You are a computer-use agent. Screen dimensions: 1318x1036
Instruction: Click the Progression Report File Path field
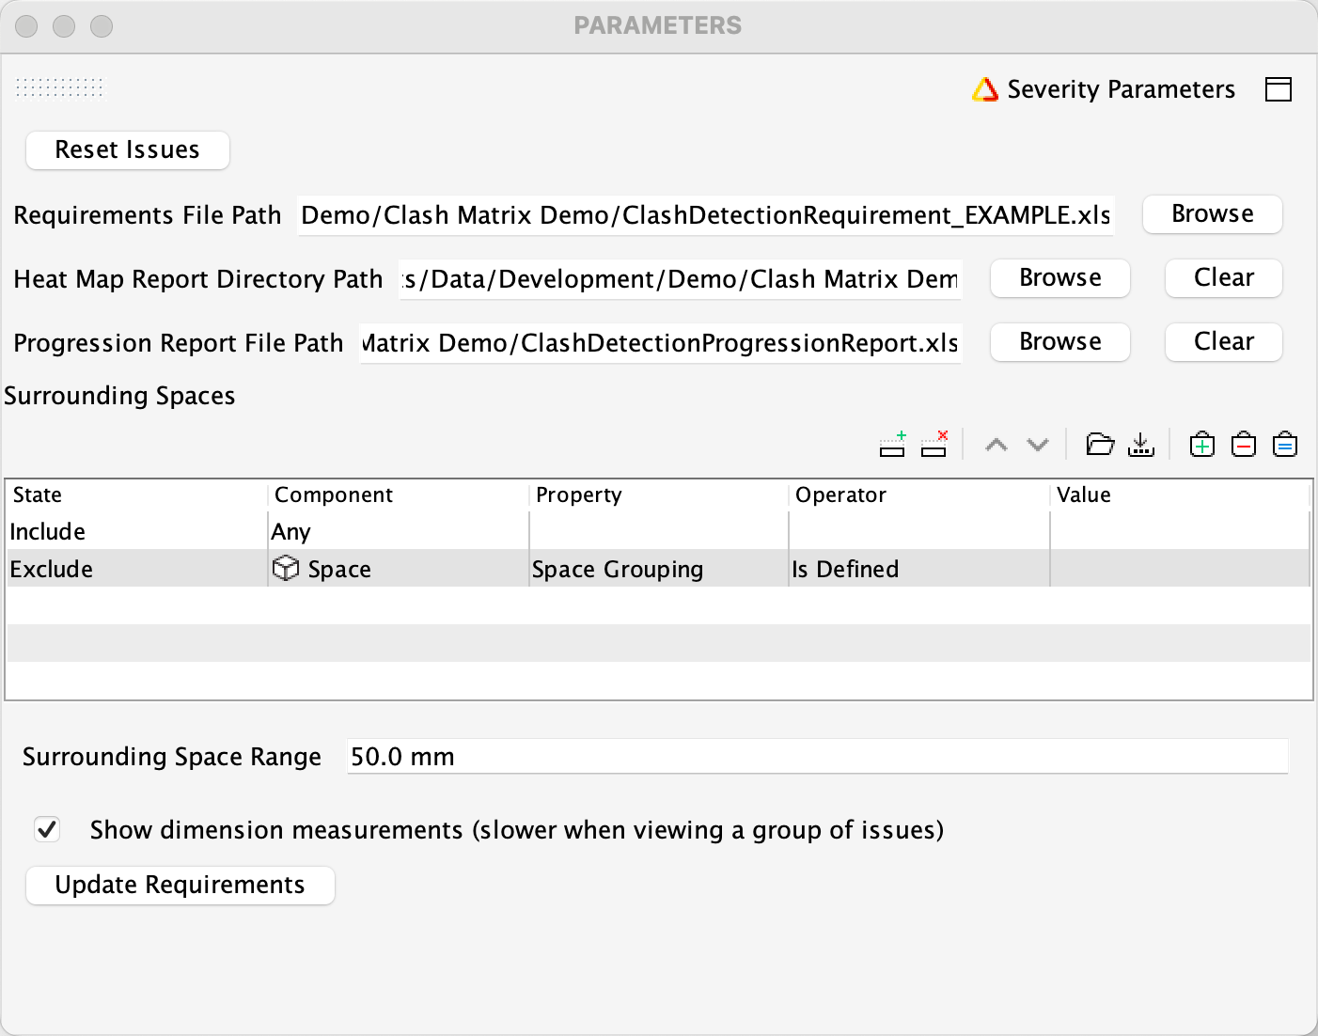point(660,342)
